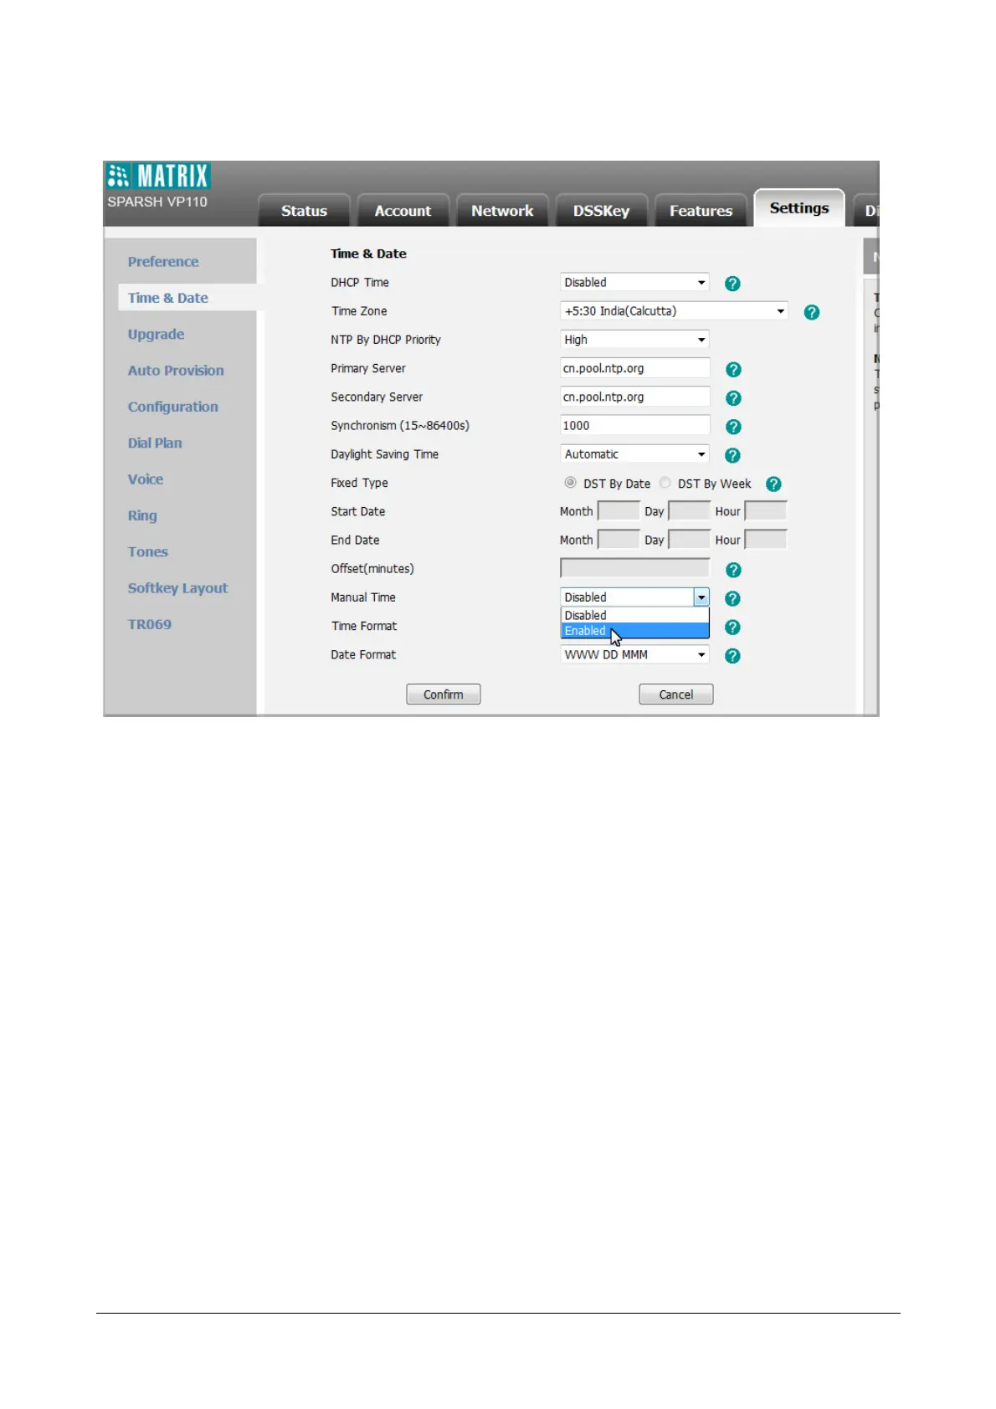996x1409 pixels.
Task: Open help for Secondary Server field
Action: (733, 398)
